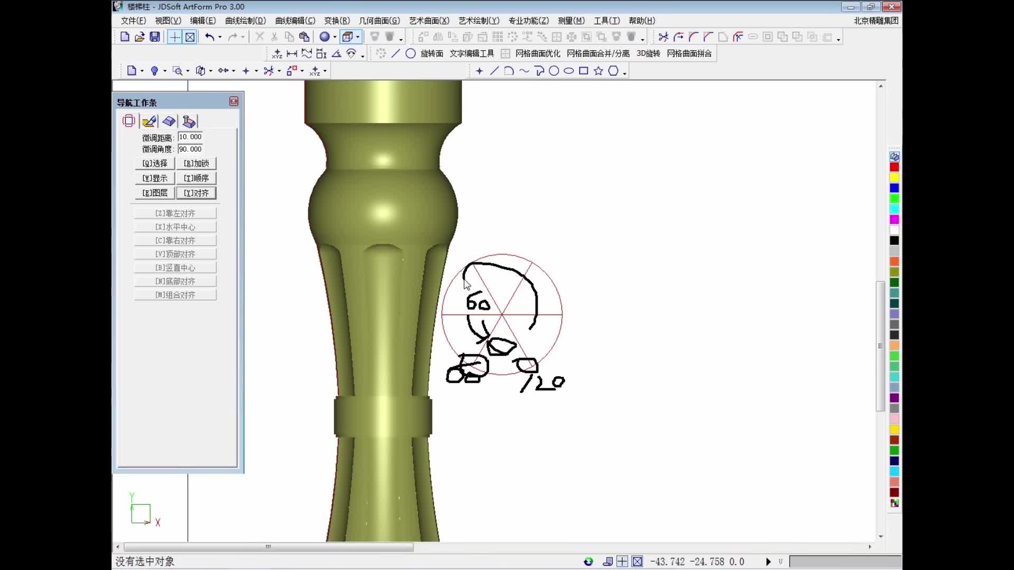Click the 网格曲面优化 button

point(537,54)
